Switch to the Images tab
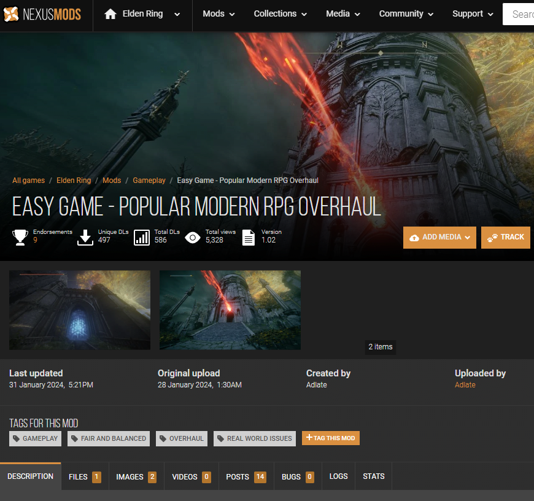The image size is (534, 501). 136,477
